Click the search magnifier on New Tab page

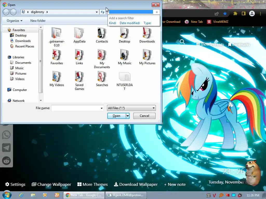pos(182,41)
